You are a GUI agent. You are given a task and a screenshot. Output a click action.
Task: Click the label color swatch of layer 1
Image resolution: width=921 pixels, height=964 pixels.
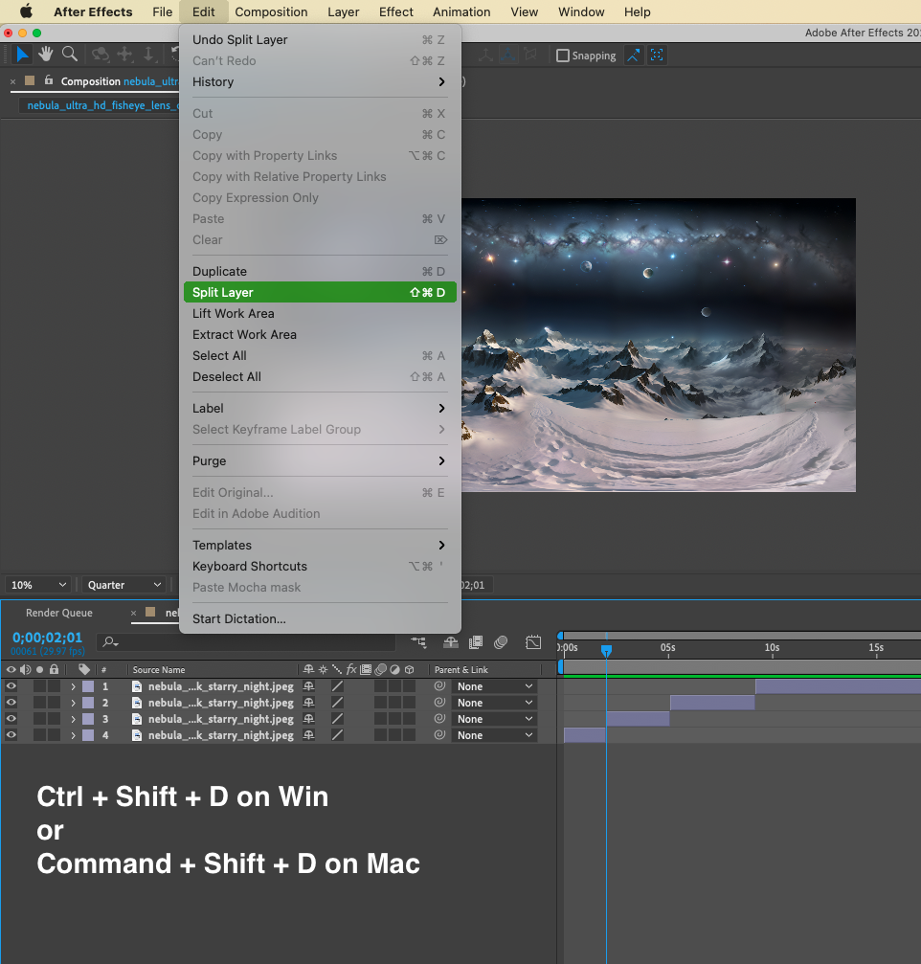point(88,686)
